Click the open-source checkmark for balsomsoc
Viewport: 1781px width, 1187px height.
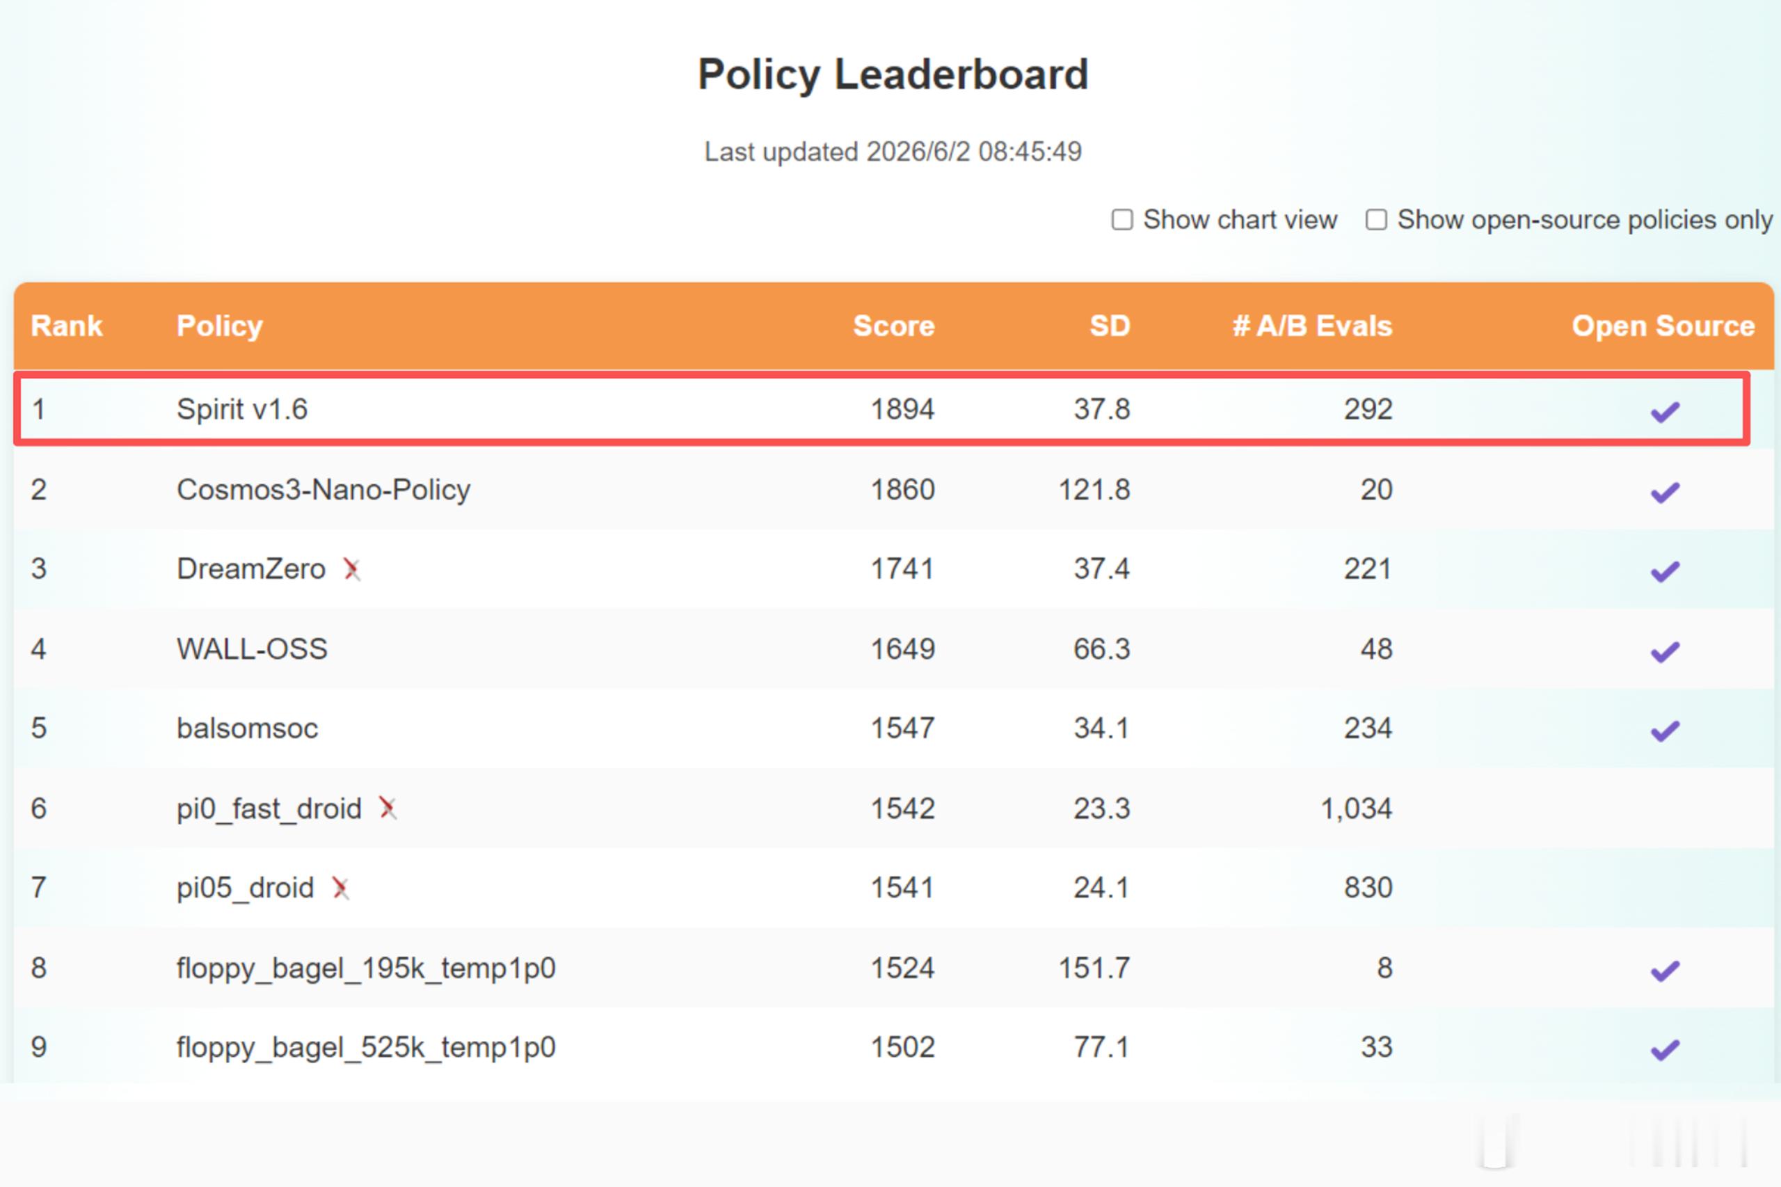point(1666,731)
